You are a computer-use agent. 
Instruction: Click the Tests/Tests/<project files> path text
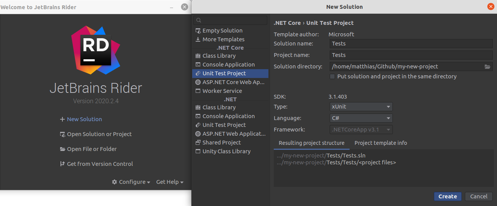tap(361, 162)
